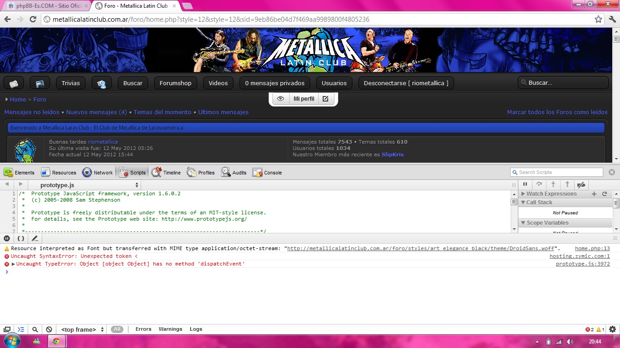Open the Forumshop button
620x348 pixels.
coord(176,83)
